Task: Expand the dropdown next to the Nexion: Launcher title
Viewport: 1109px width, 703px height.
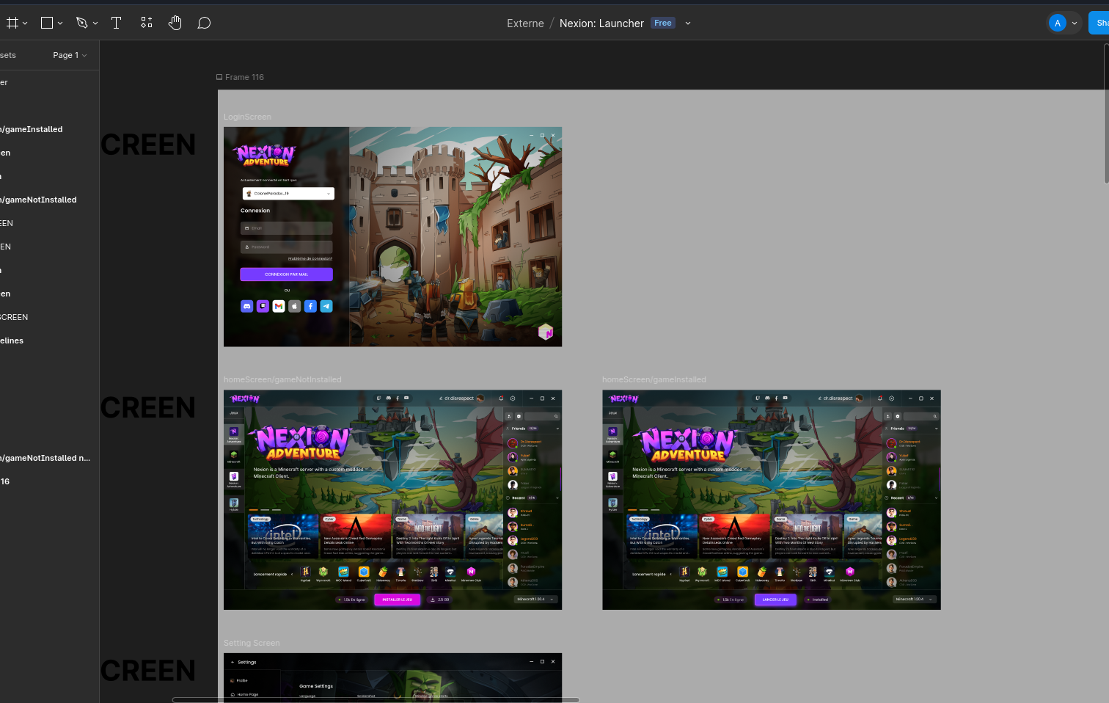Action: [688, 23]
